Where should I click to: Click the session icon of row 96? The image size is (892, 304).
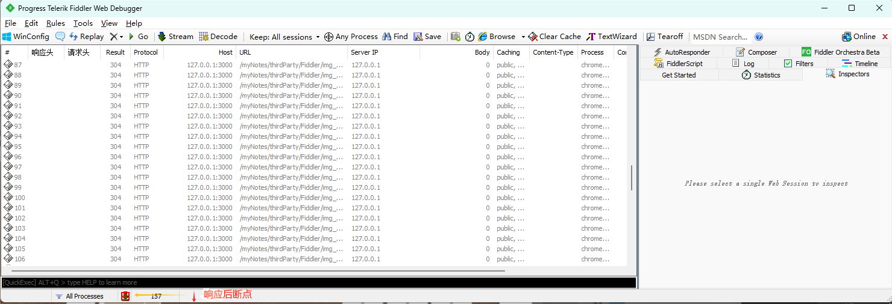click(8, 157)
